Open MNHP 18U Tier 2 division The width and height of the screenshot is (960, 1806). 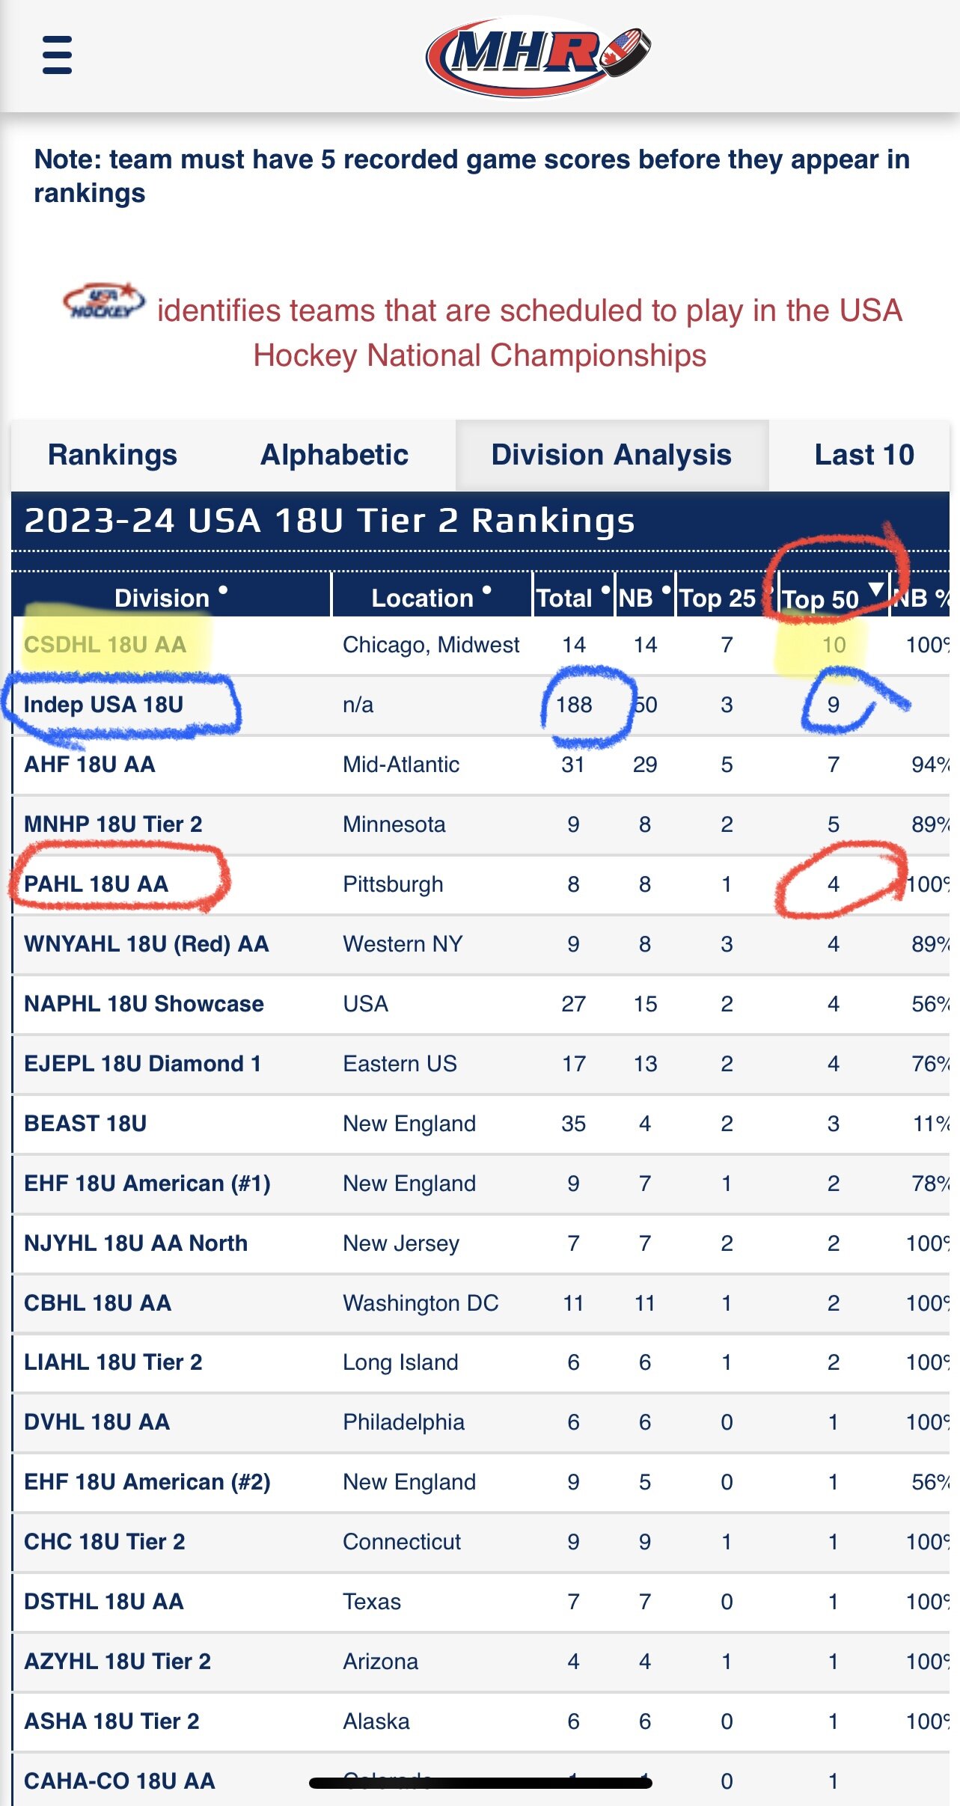coord(113,824)
